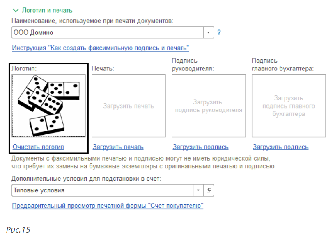Click the "Загрузить печать" link below the stamp box
Image resolution: width=333 pixels, height=240 pixels.
coord(118,147)
